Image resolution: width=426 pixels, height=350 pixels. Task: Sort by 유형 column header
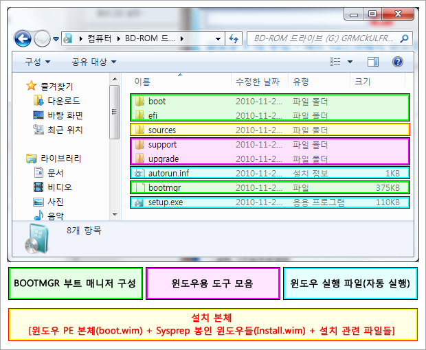tap(301, 82)
